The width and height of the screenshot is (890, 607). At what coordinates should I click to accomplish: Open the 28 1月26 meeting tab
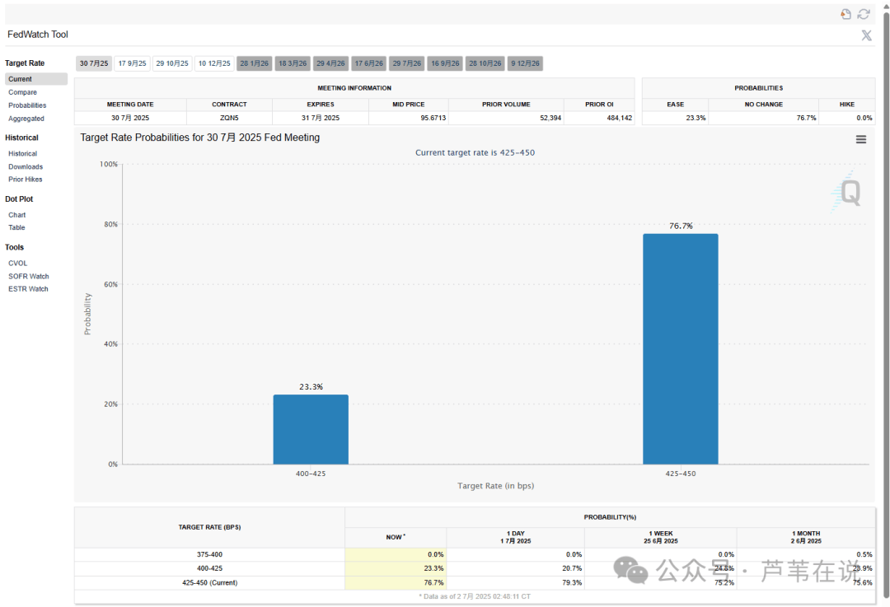click(x=254, y=63)
